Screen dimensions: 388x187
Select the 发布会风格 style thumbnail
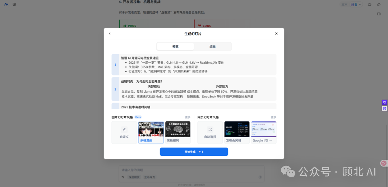(237, 133)
